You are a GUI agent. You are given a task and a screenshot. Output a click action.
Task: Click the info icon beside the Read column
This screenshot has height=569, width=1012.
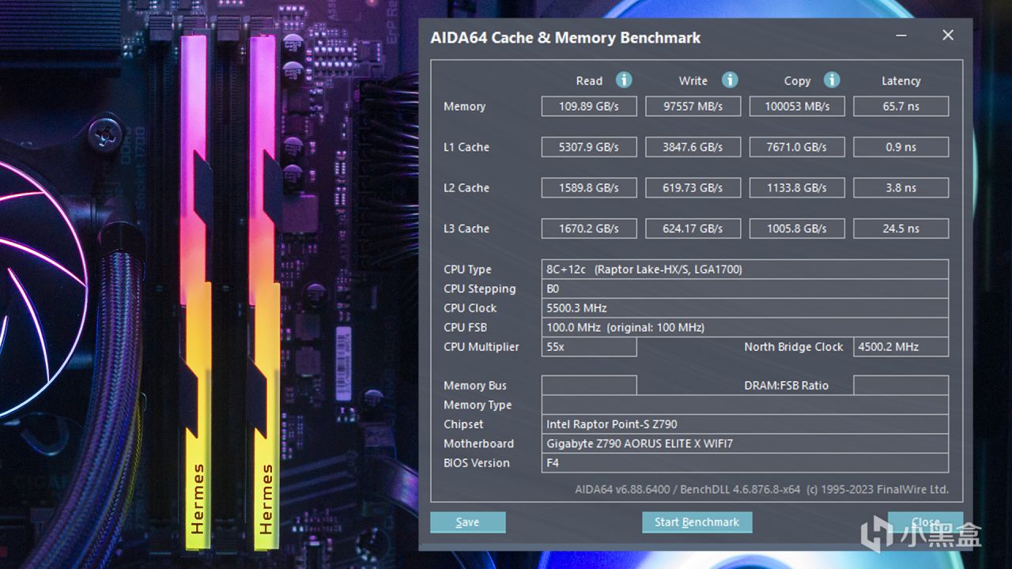624,80
